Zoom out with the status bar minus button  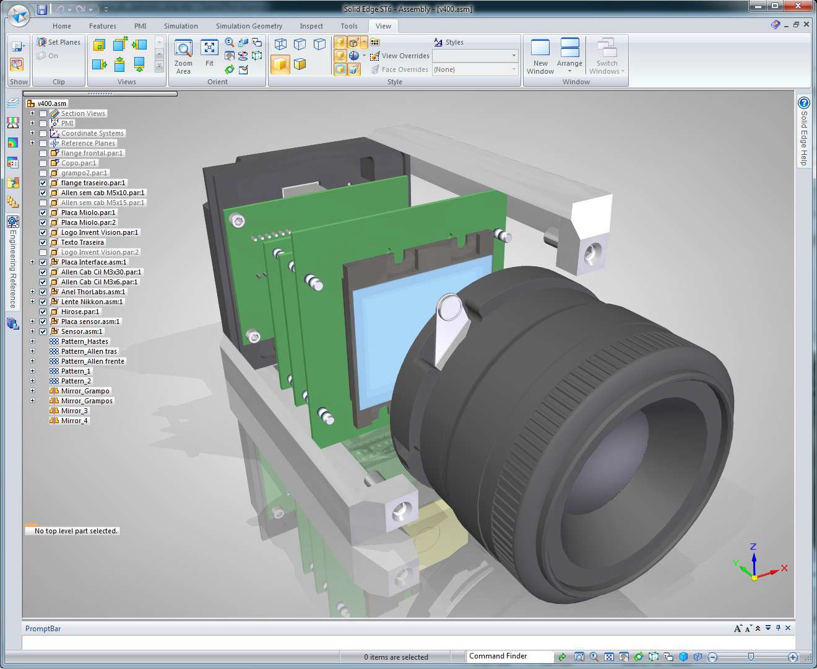point(712,657)
